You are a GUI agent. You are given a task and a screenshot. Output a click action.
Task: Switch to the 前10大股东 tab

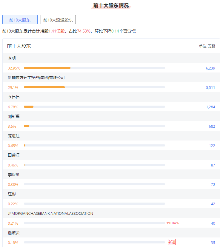coord(20,20)
